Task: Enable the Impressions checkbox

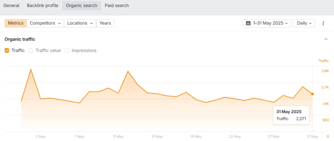Action: [x=67, y=50]
